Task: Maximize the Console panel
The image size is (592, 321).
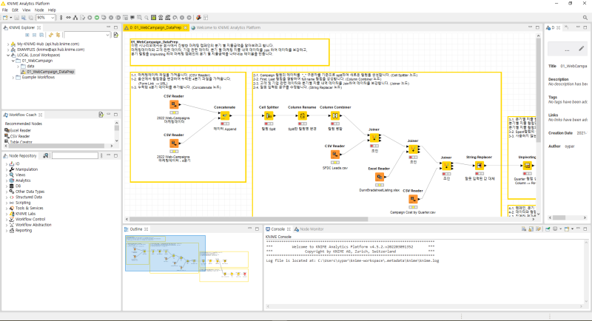Action: 585,229
